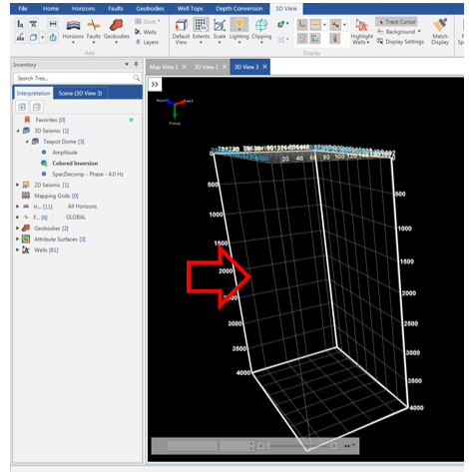Toggle Amplitude volume visibility dot
469x472 pixels.
tap(44, 152)
